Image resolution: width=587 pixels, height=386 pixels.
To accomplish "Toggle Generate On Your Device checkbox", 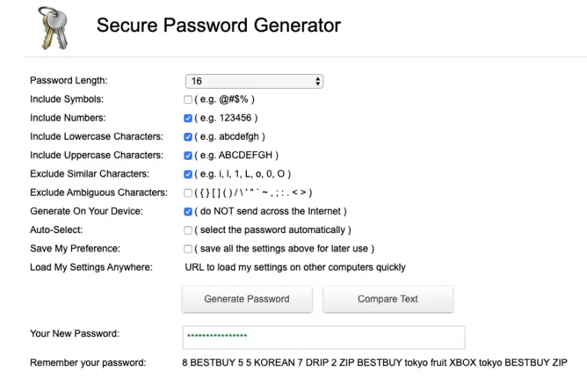I will click(x=188, y=212).
